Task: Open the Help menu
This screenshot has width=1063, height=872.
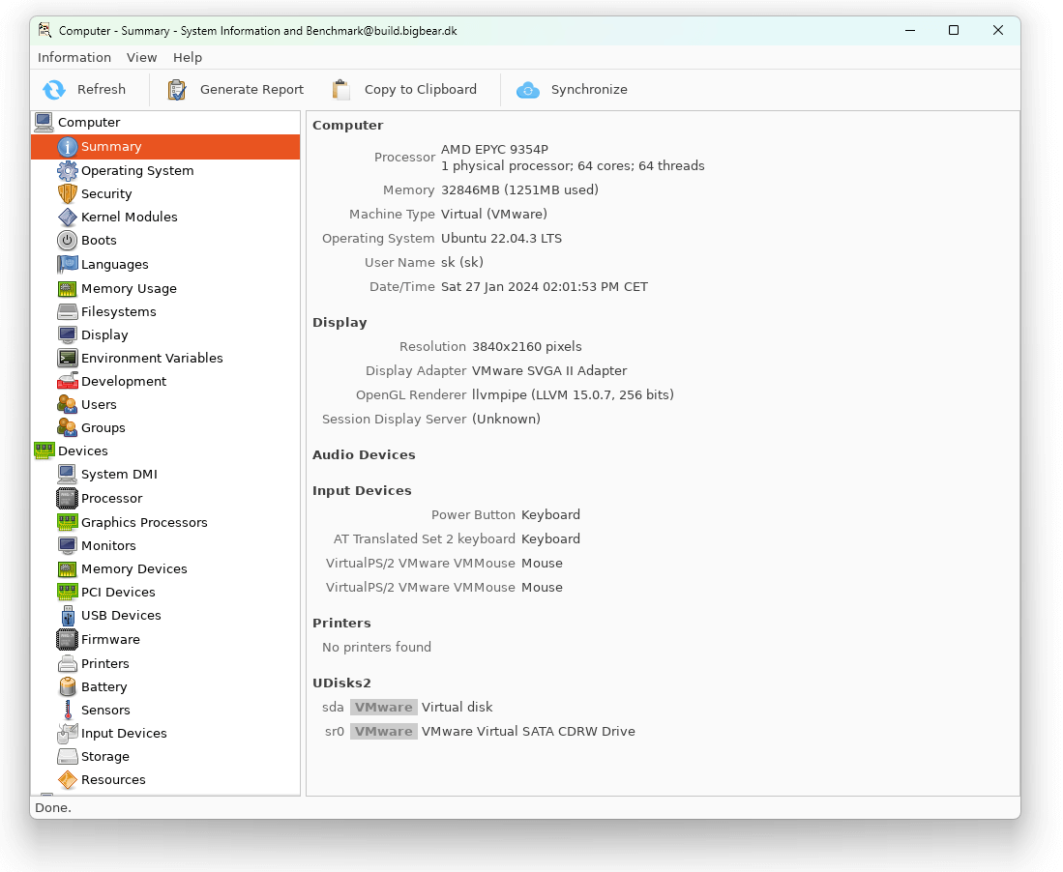Action: coord(187,58)
